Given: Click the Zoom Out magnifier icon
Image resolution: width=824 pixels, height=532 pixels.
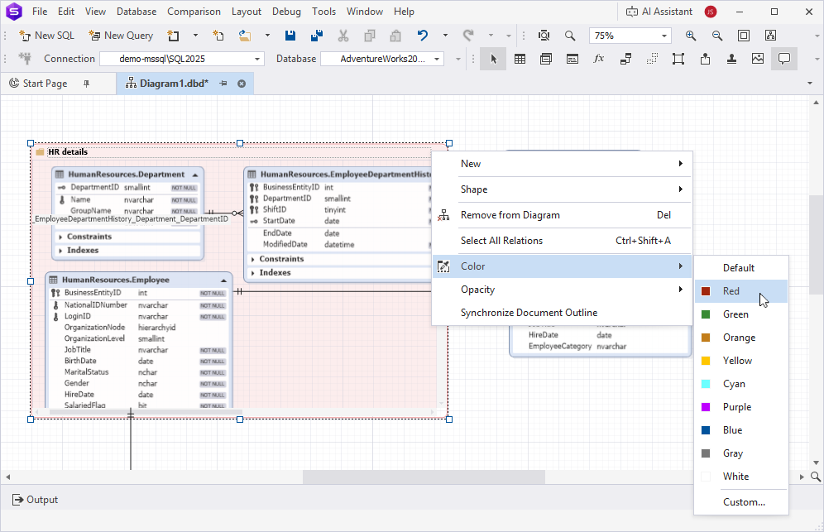Looking at the screenshot, I should (x=717, y=36).
